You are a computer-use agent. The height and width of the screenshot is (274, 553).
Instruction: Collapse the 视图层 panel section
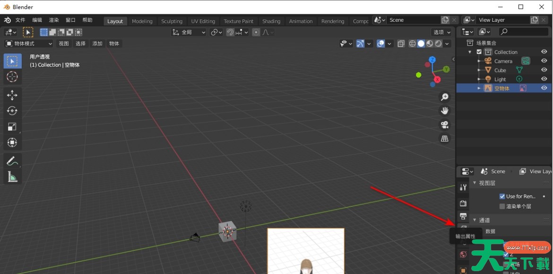[475, 183]
